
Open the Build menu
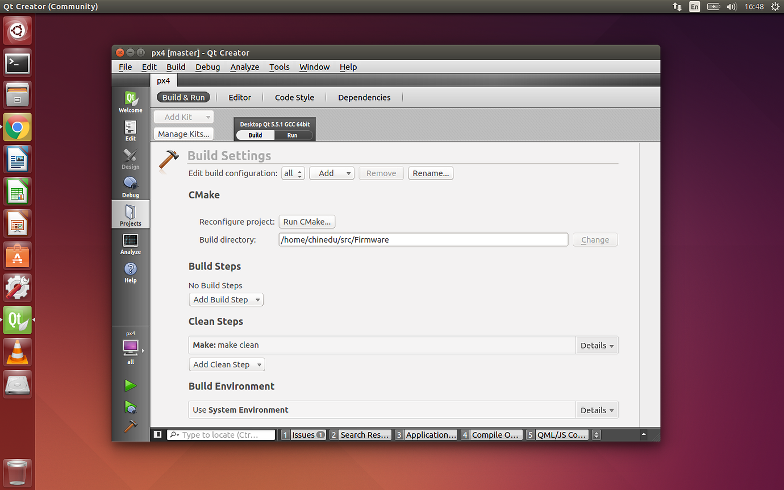[x=176, y=67]
